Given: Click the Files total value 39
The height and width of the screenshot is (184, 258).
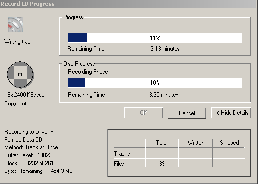Looking at the screenshot, I should pos(162,164).
